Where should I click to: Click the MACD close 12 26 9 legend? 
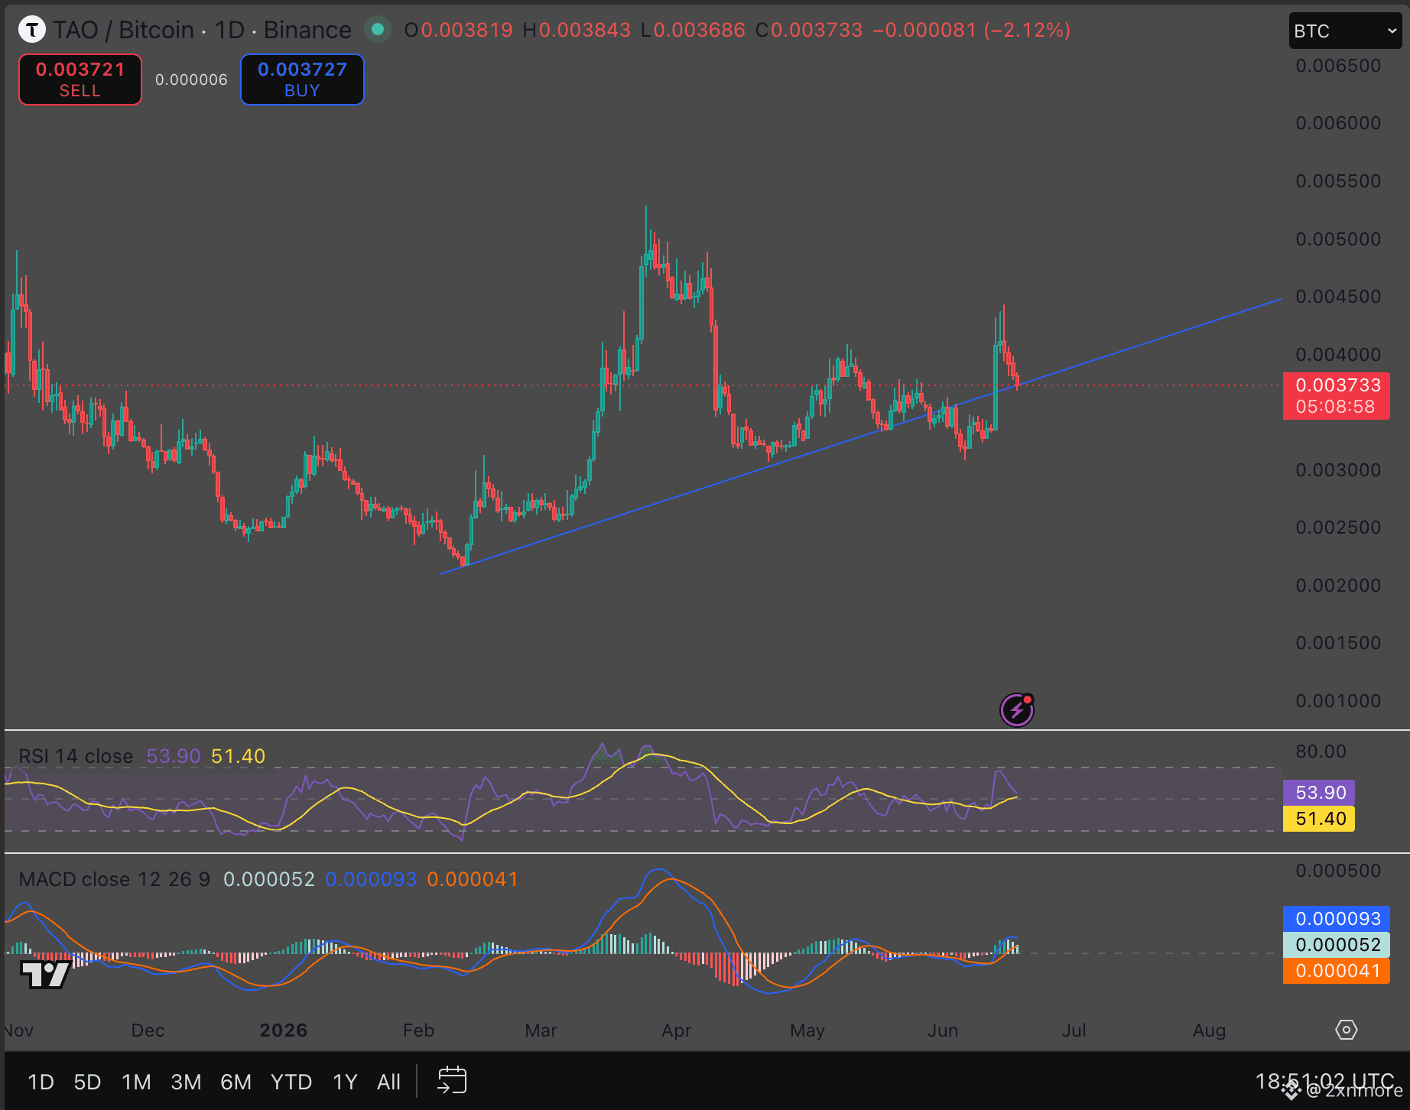pos(115,879)
